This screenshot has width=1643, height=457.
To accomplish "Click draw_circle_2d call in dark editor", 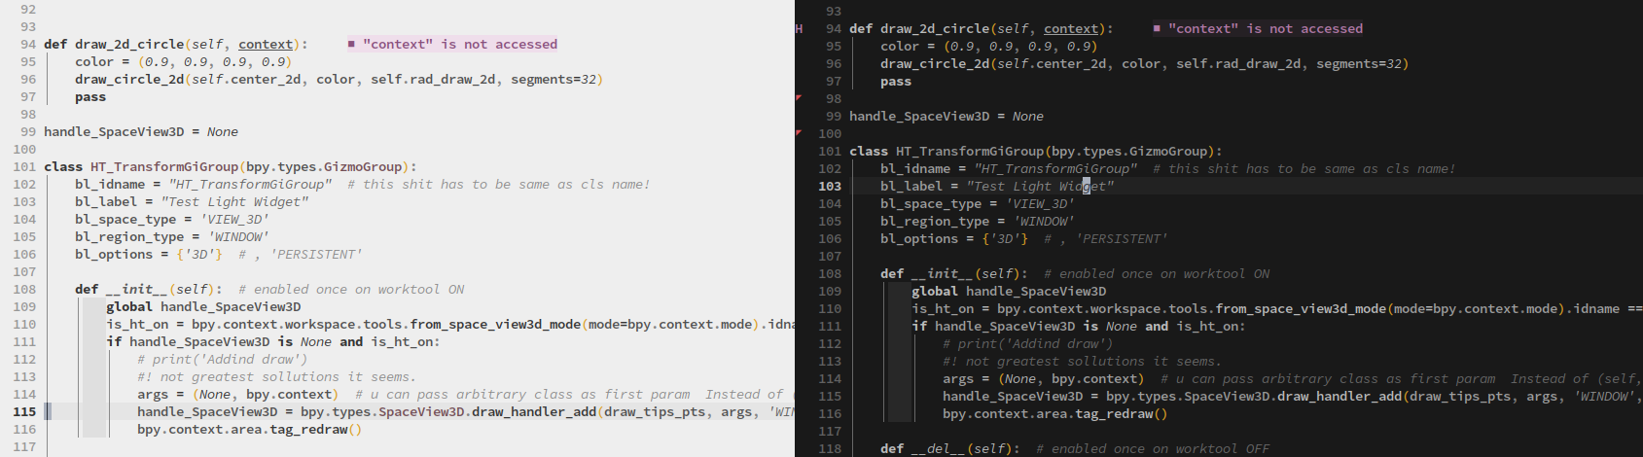I will pyautogui.click(x=935, y=64).
